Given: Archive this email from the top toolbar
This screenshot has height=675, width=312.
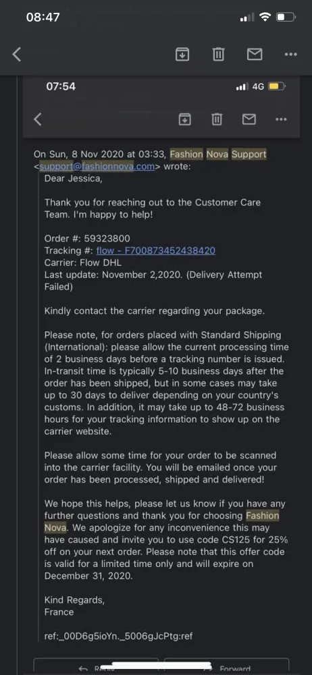Looking at the screenshot, I should (182, 54).
